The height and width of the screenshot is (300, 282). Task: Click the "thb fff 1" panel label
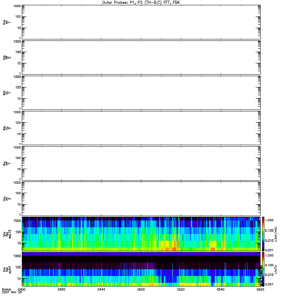tap(7, 22)
